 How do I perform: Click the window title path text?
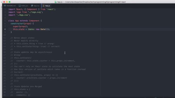coord(91,2)
